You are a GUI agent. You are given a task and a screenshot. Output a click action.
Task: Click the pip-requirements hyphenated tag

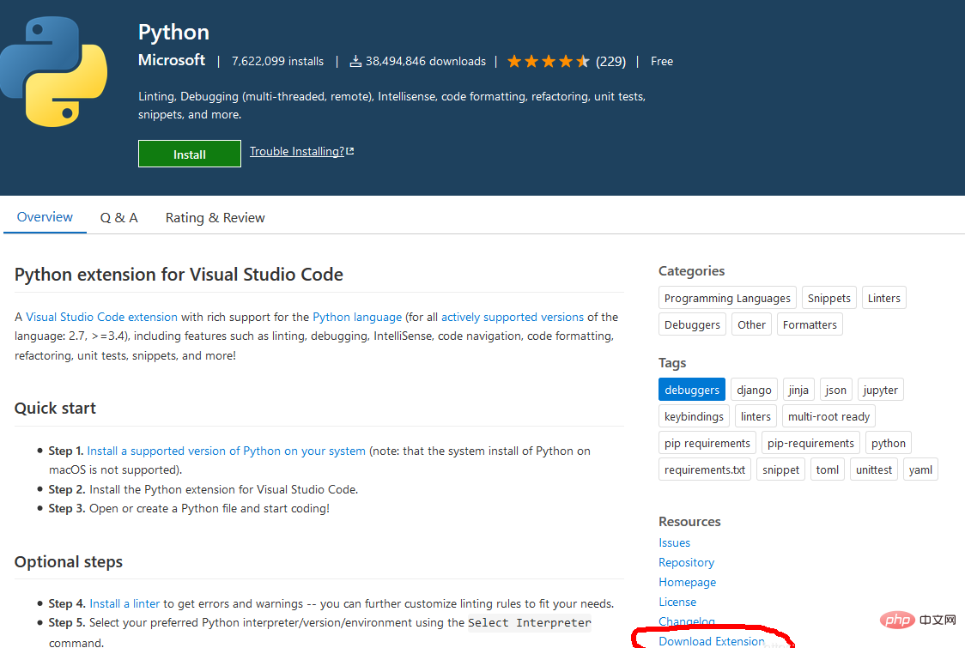click(x=810, y=443)
